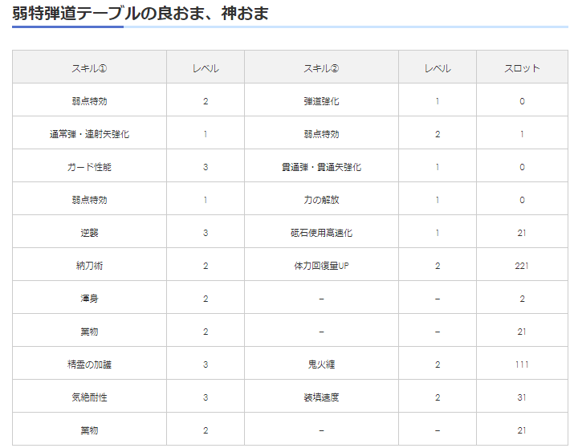The height and width of the screenshot is (448, 570).
Task: Click the 渾身 skill cell
Action: (89, 299)
